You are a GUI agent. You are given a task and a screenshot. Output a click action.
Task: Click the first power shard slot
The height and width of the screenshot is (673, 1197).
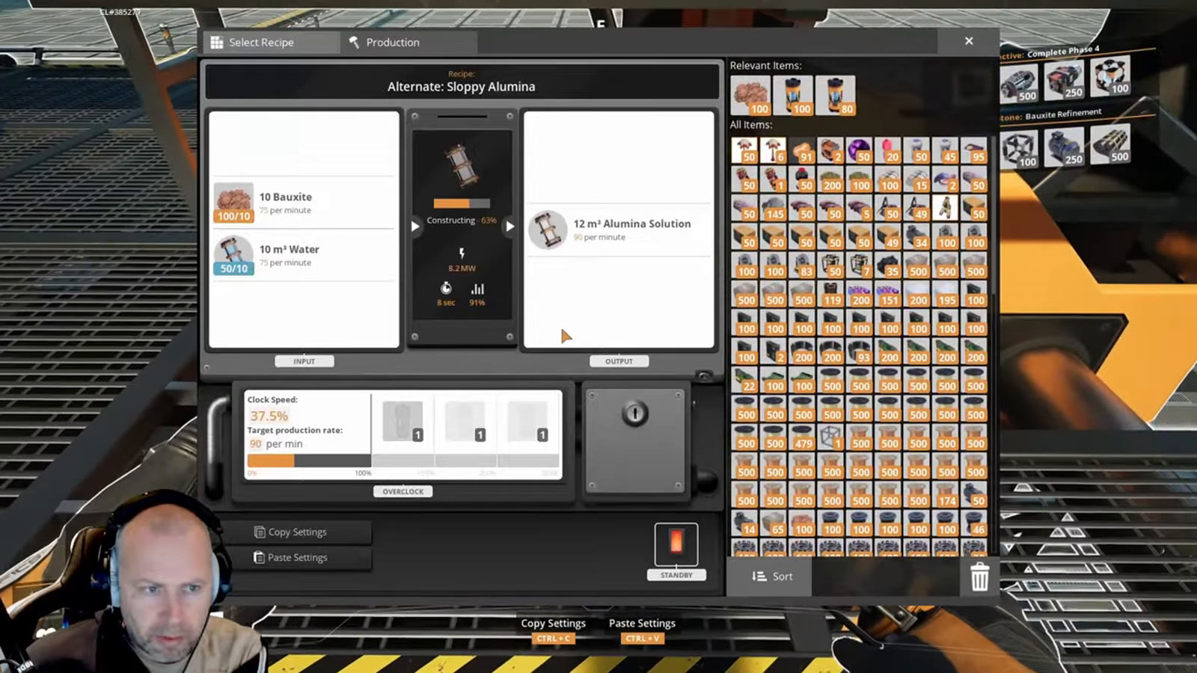coord(402,421)
